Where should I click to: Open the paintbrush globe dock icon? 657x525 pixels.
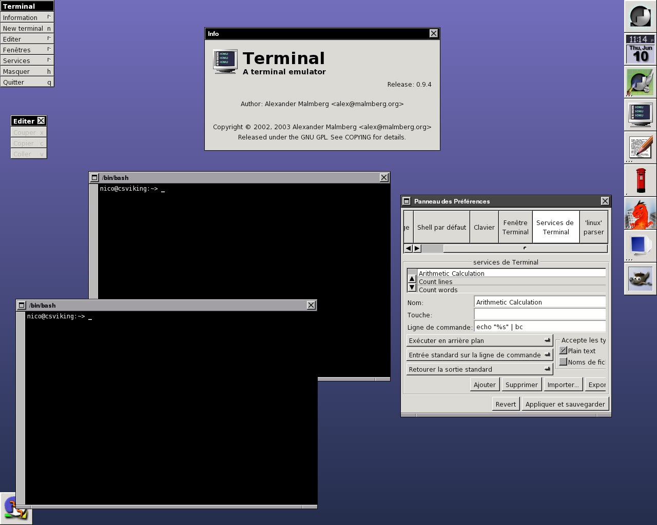pos(640,82)
